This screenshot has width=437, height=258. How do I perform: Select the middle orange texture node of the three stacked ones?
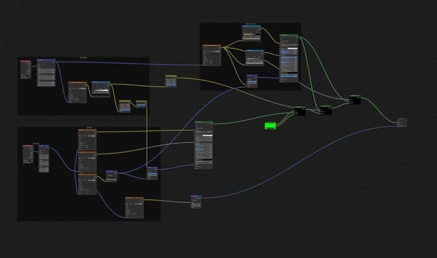point(87,162)
